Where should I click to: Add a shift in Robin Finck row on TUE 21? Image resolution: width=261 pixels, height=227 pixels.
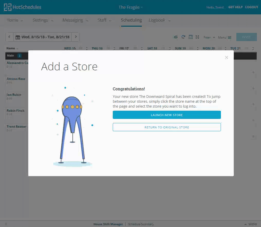pyautogui.click(x=253, y=120)
